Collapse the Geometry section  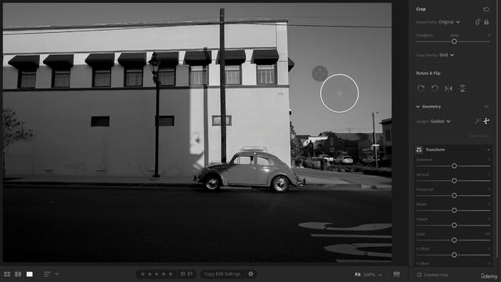point(418,107)
